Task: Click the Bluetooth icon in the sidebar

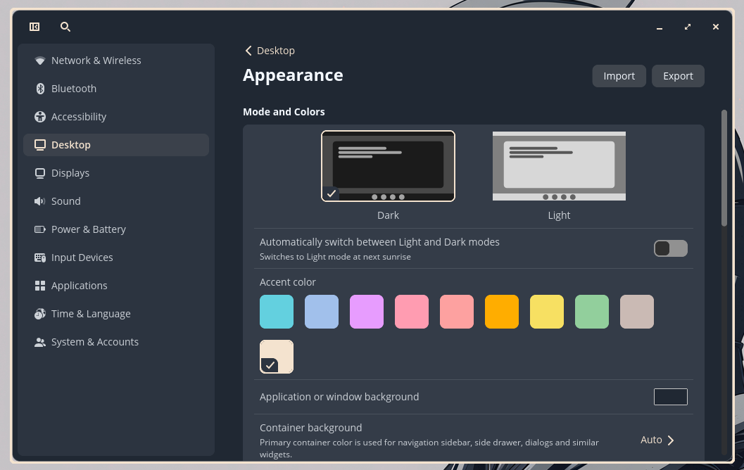Action: point(40,89)
